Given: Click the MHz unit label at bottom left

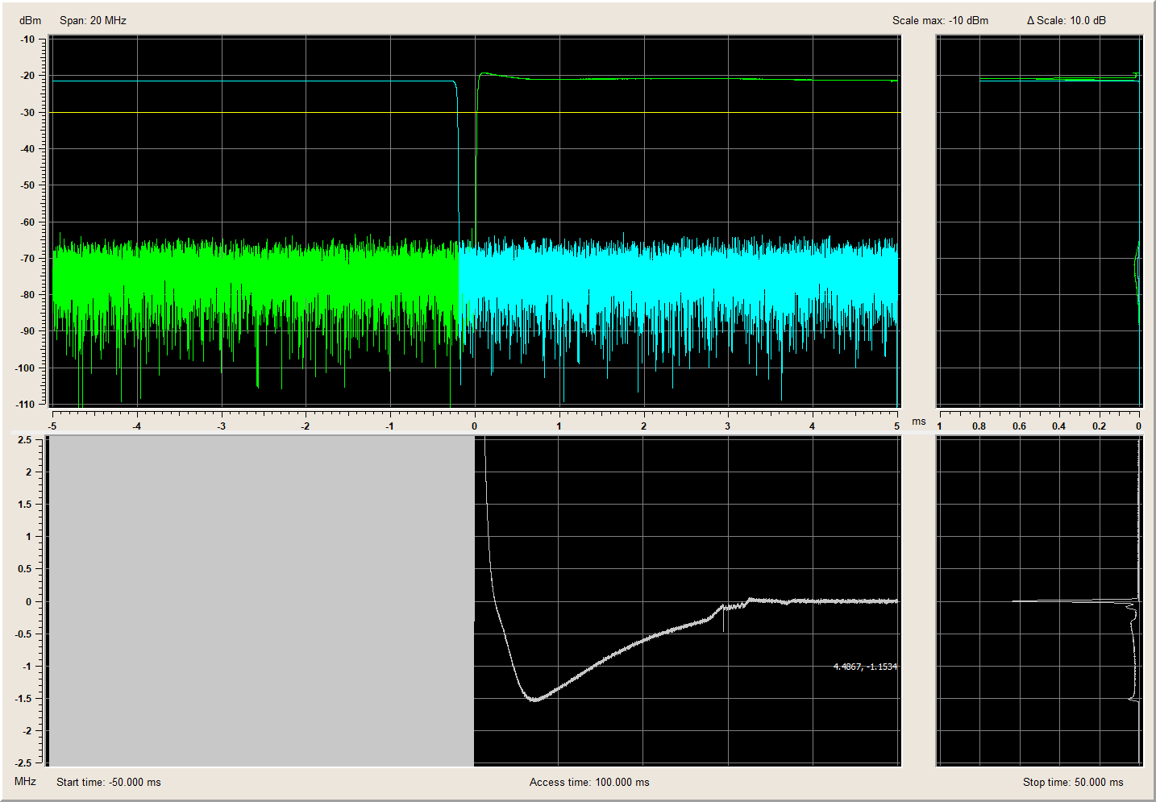Looking at the screenshot, I should [x=25, y=781].
